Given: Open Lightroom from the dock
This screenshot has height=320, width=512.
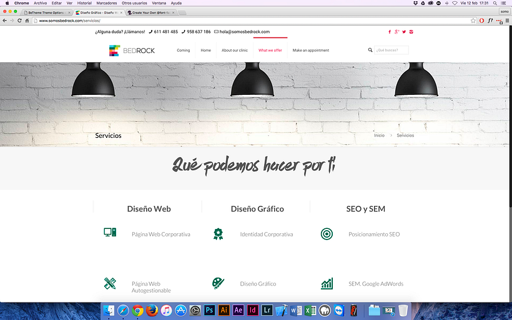Looking at the screenshot, I should [x=267, y=310].
